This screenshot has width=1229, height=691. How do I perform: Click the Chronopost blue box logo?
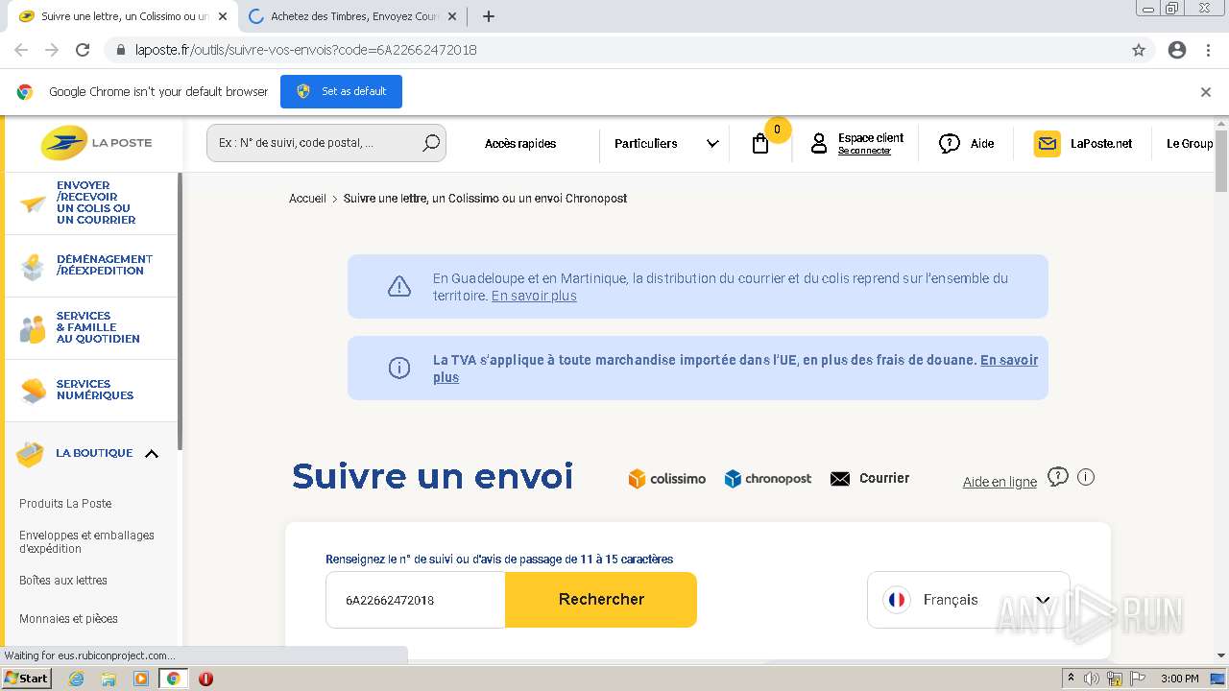click(x=768, y=478)
